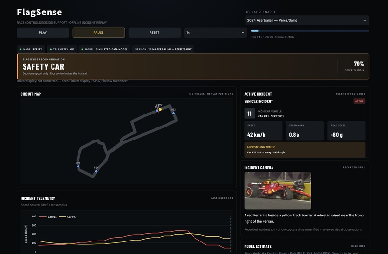Screen dimensions: 388x254
Task: Click the MODEL ESTIMATE panel heading
Action: click(258, 246)
